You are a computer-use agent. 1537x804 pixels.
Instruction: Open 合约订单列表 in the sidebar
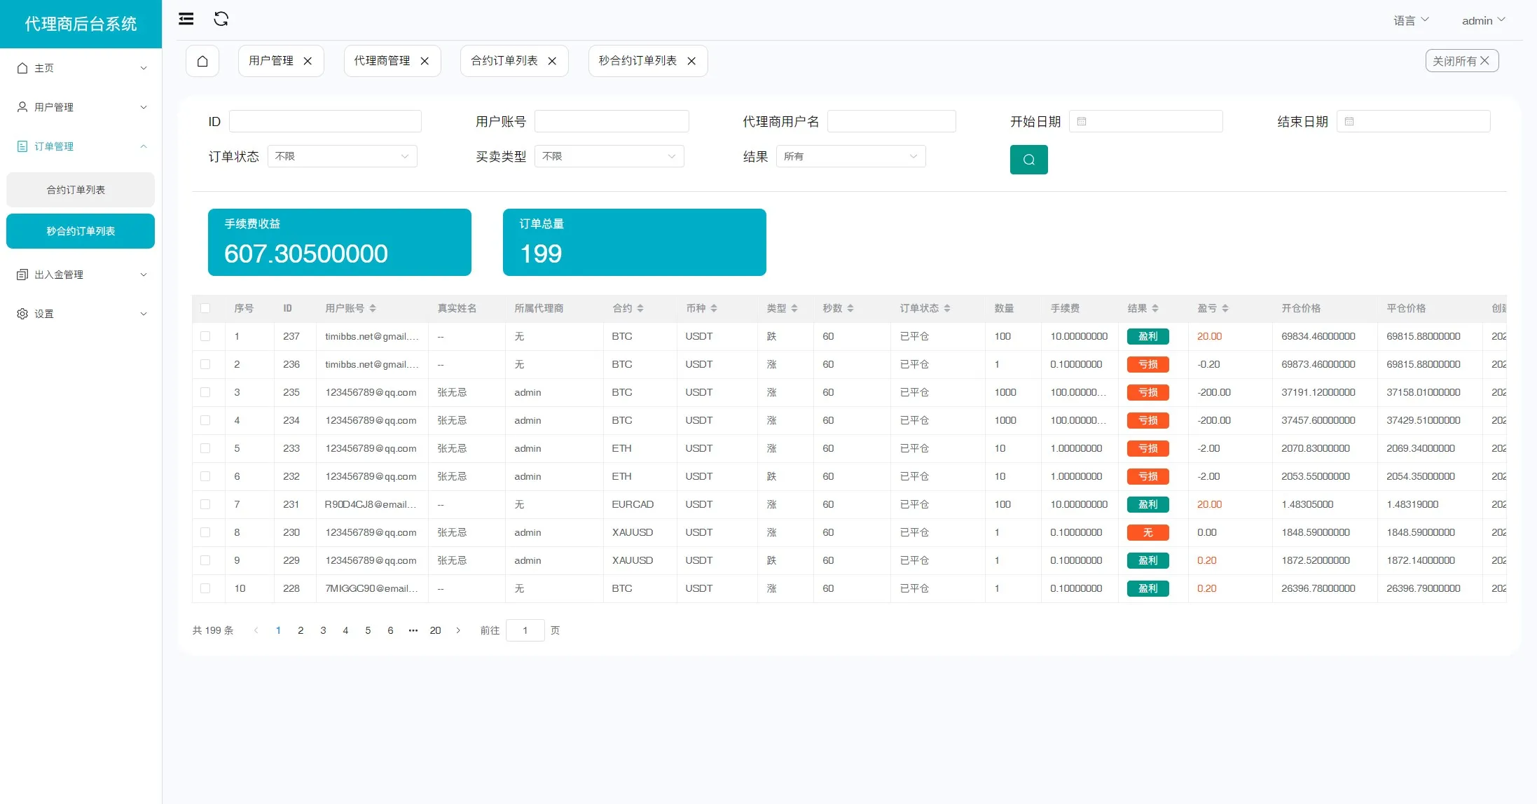point(76,190)
